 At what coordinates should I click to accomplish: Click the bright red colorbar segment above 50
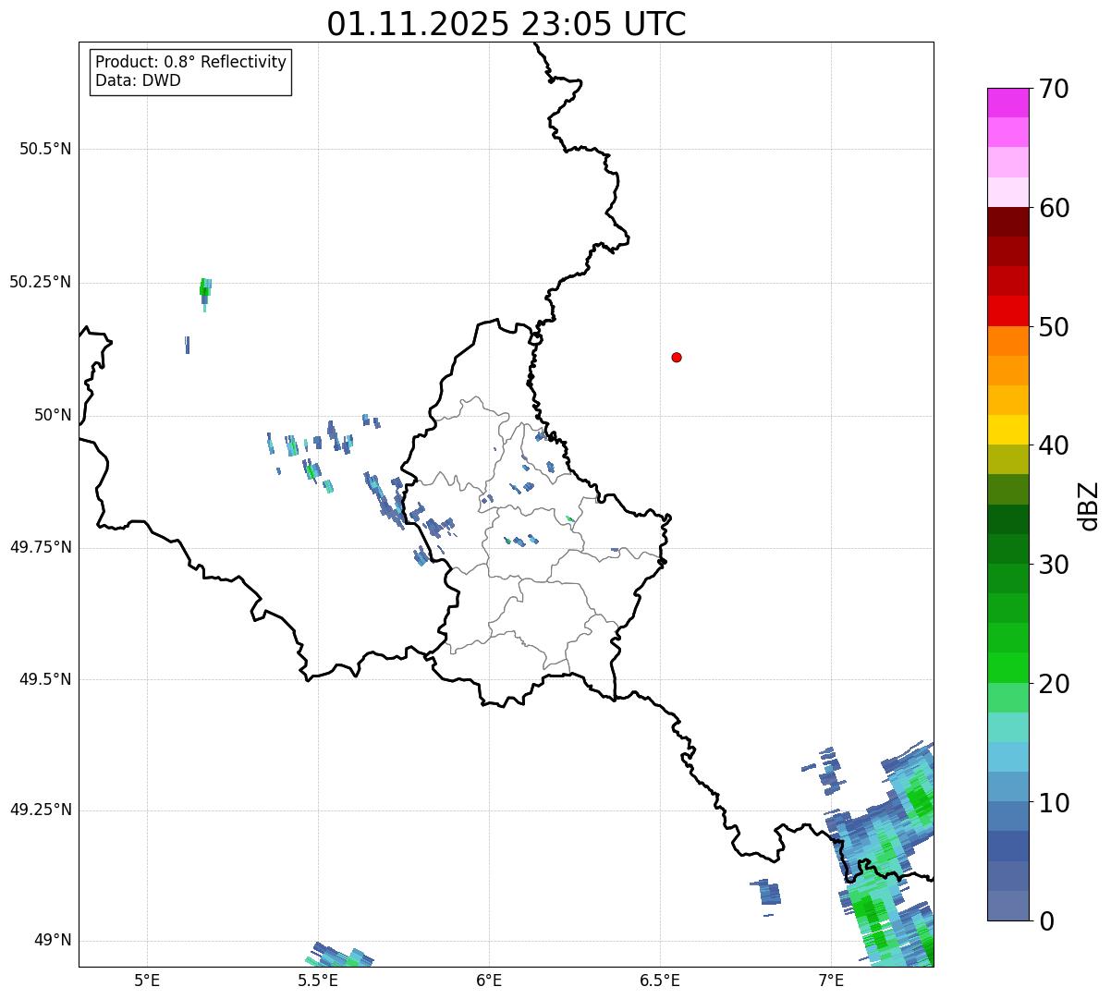(1007, 311)
